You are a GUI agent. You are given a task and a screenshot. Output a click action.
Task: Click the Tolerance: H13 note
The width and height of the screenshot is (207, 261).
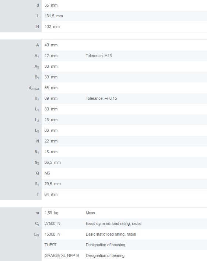click(99, 56)
